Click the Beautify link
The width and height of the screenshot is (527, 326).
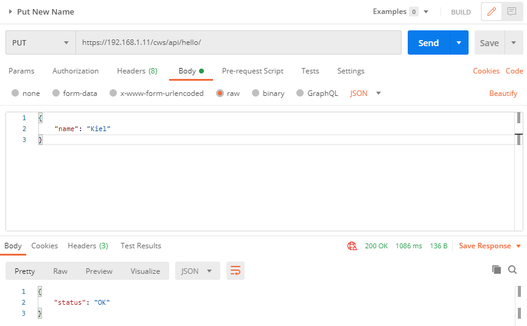pyautogui.click(x=503, y=93)
